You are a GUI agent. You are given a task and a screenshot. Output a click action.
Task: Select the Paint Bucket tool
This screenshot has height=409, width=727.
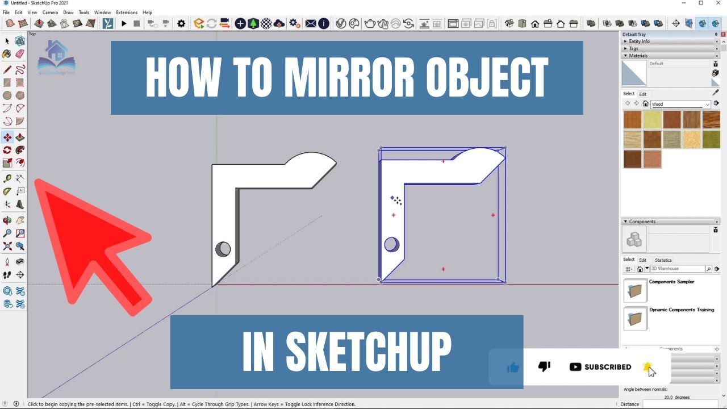click(7, 54)
